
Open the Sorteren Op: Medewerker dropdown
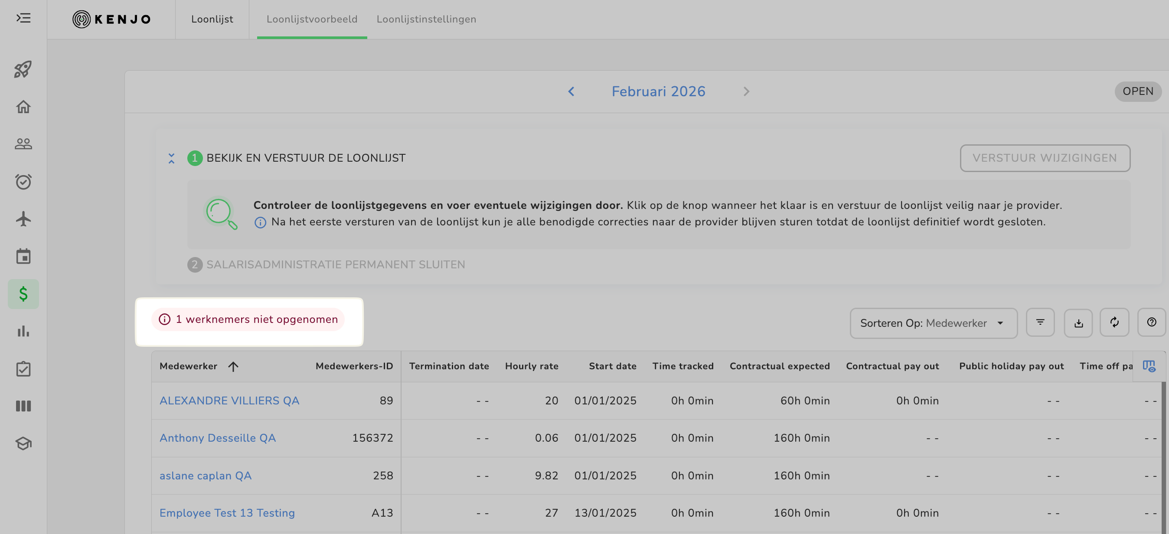click(933, 323)
